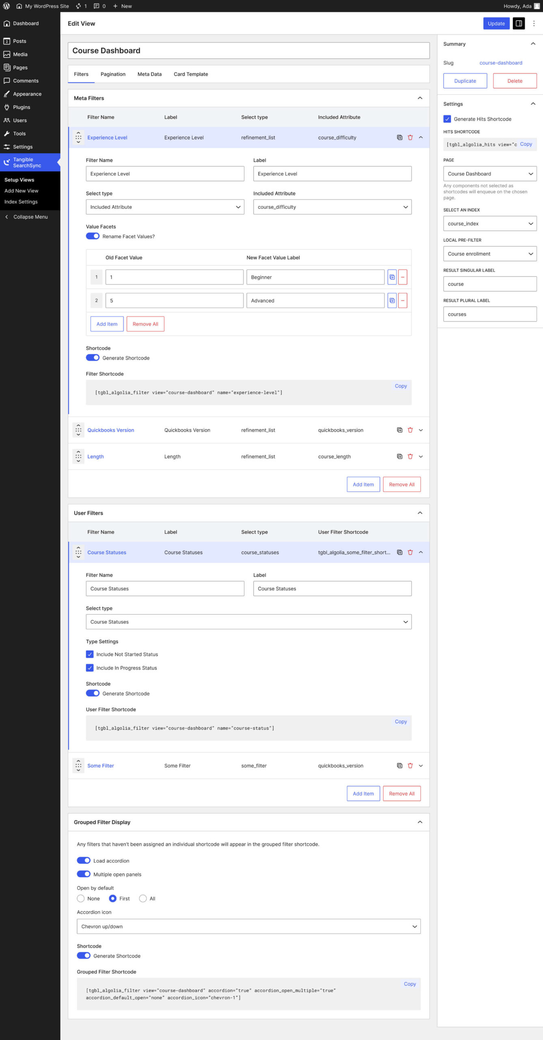Click the Update button

pyautogui.click(x=496, y=24)
